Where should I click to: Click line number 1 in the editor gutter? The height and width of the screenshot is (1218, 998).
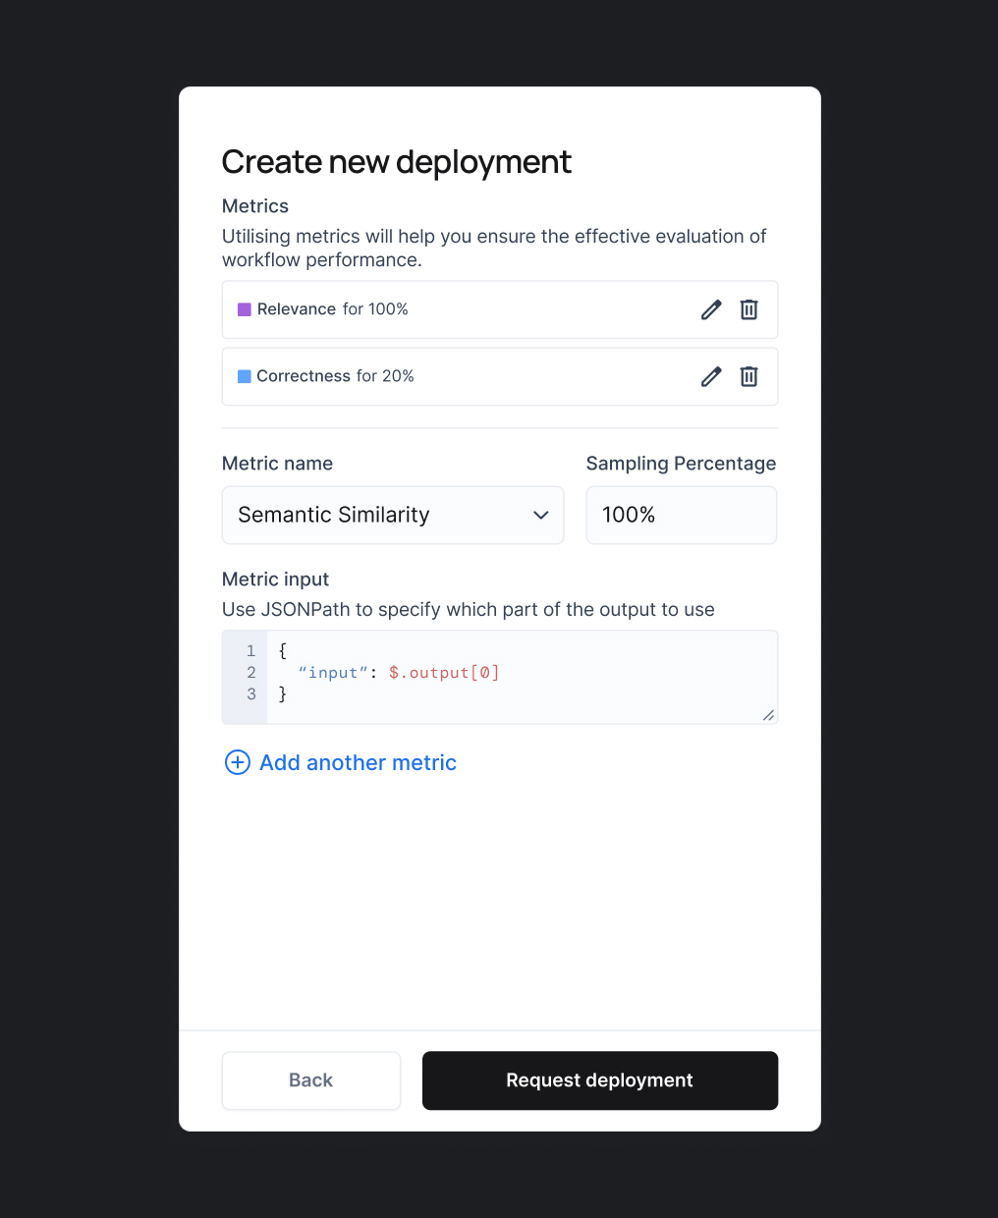point(251,650)
